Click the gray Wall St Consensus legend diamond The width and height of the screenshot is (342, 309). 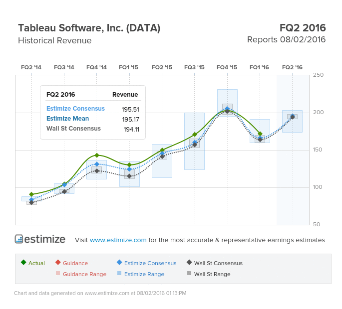[189, 262]
